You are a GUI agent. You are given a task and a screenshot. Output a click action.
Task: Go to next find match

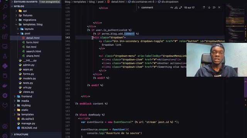click(209, 7)
